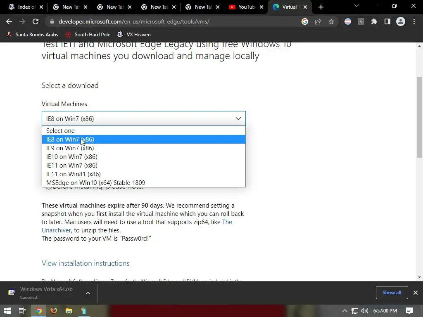Click the page vertical scrollbar thumb

[x=420, y=117]
